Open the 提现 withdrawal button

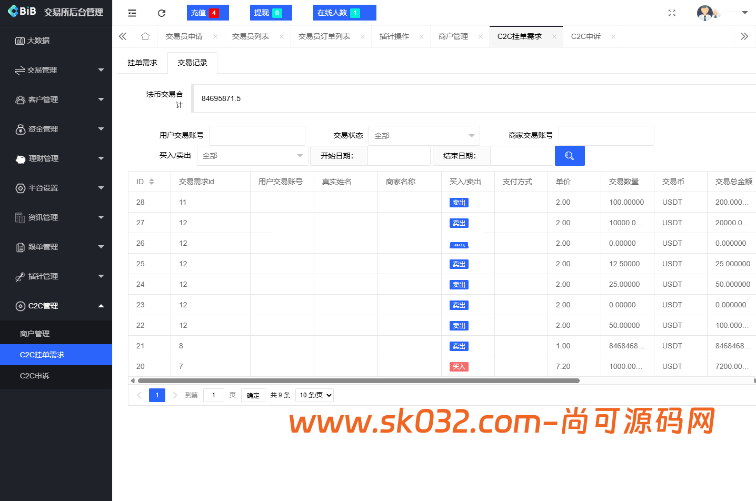(x=271, y=12)
